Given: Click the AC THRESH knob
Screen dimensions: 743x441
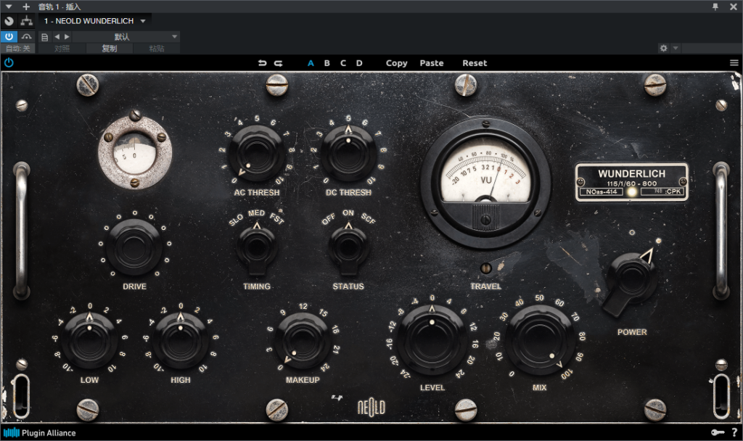Looking at the screenshot, I should tap(256, 154).
